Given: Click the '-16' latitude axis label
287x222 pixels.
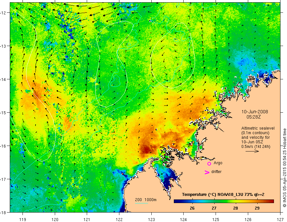Looking at the screenshot, I should [4, 146].
